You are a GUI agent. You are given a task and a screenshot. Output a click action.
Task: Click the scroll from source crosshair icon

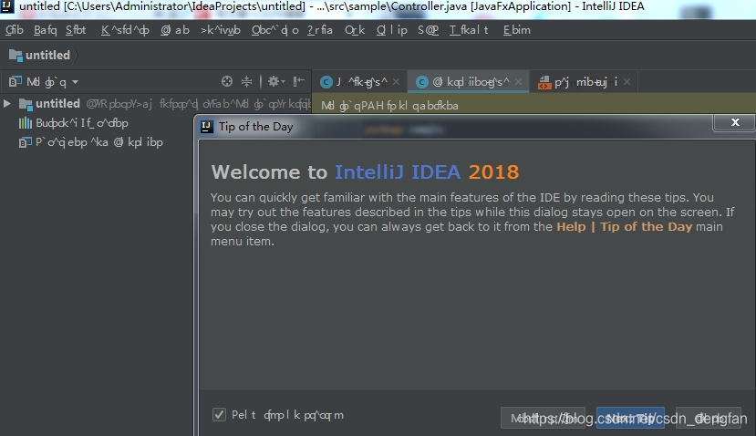226,81
